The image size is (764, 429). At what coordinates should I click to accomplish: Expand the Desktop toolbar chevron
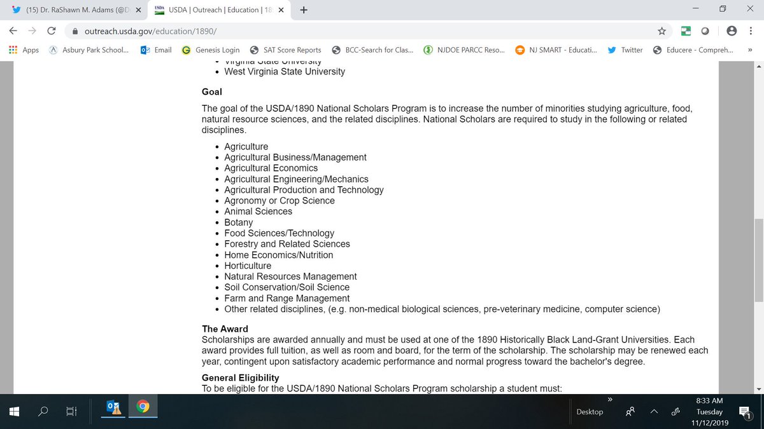[609, 399]
